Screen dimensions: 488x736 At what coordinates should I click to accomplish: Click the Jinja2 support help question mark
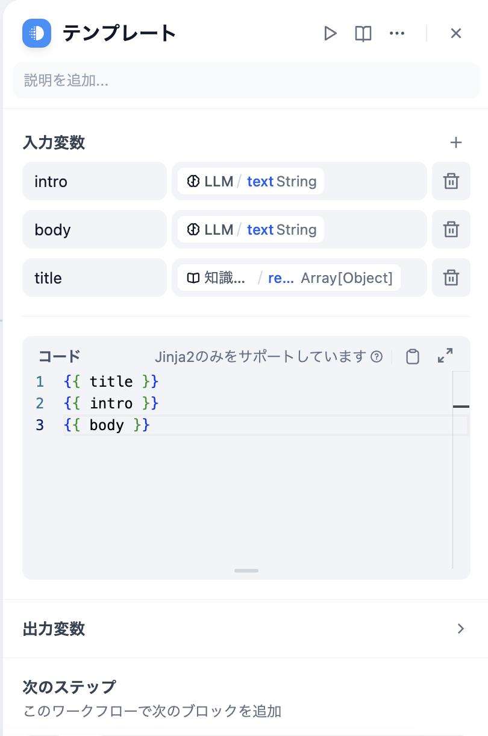click(x=377, y=357)
